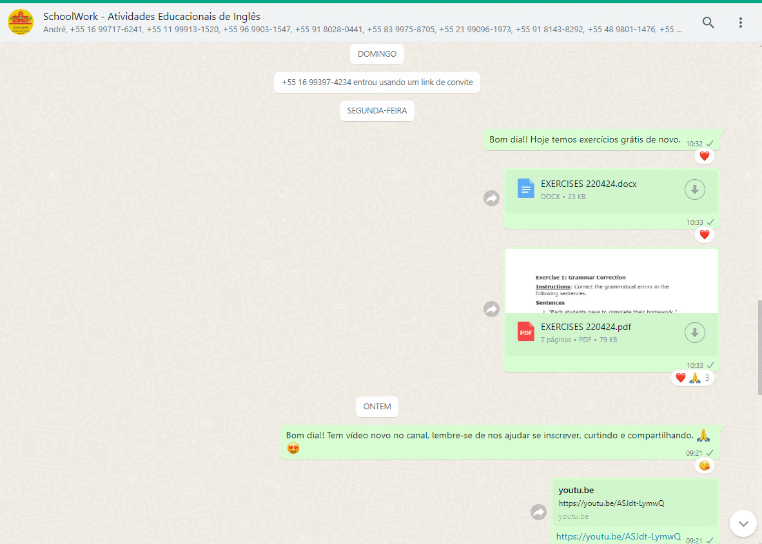Screen dimensions: 762x544
Task: Open the three-dots options menu
Action: [x=740, y=22]
